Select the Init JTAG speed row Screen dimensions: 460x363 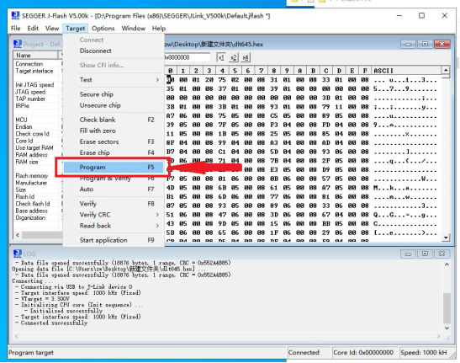(x=37, y=85)
